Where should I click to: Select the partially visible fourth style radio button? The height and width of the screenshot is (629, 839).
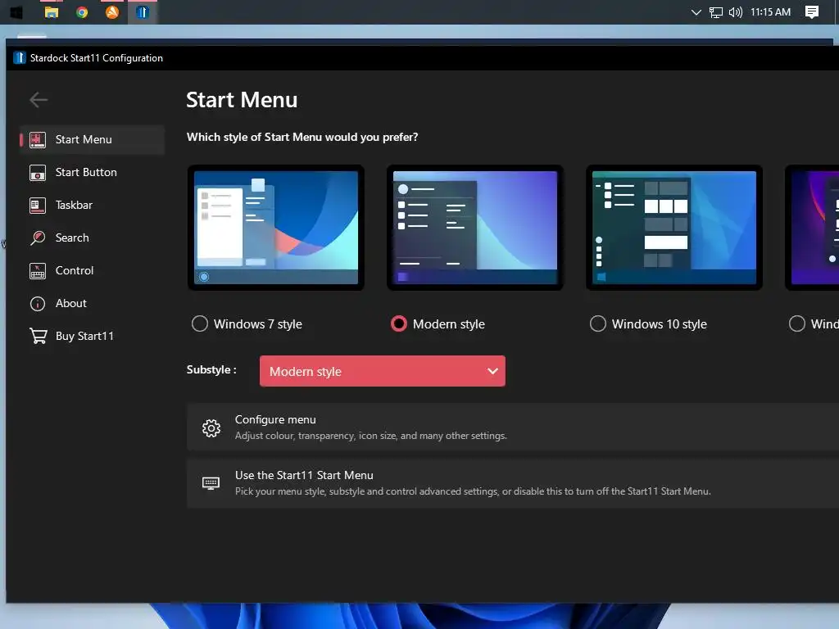[796, 324]
